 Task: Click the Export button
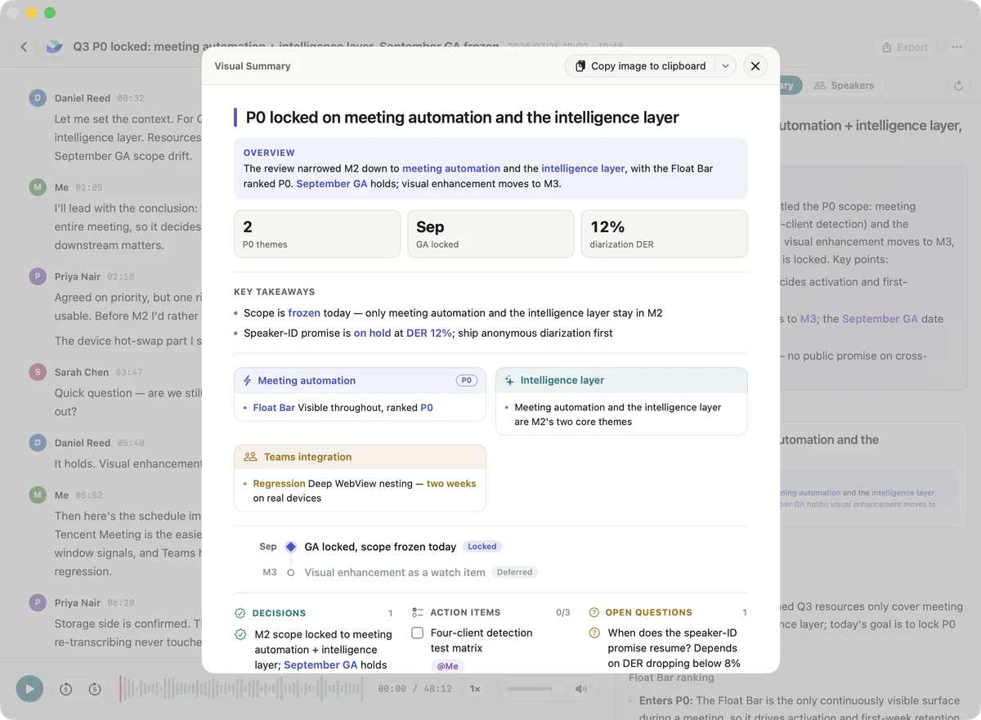(905, 47)
